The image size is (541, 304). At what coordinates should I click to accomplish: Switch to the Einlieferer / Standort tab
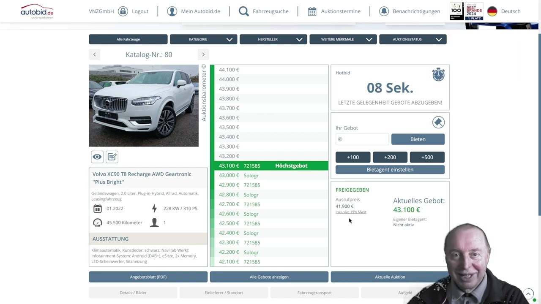tap(224, 293)
